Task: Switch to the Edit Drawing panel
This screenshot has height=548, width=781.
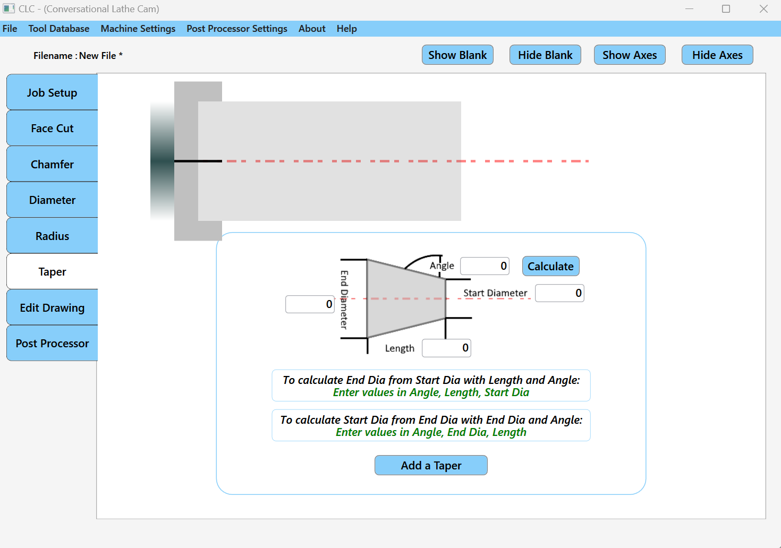Action: click(x=52, y=307)
